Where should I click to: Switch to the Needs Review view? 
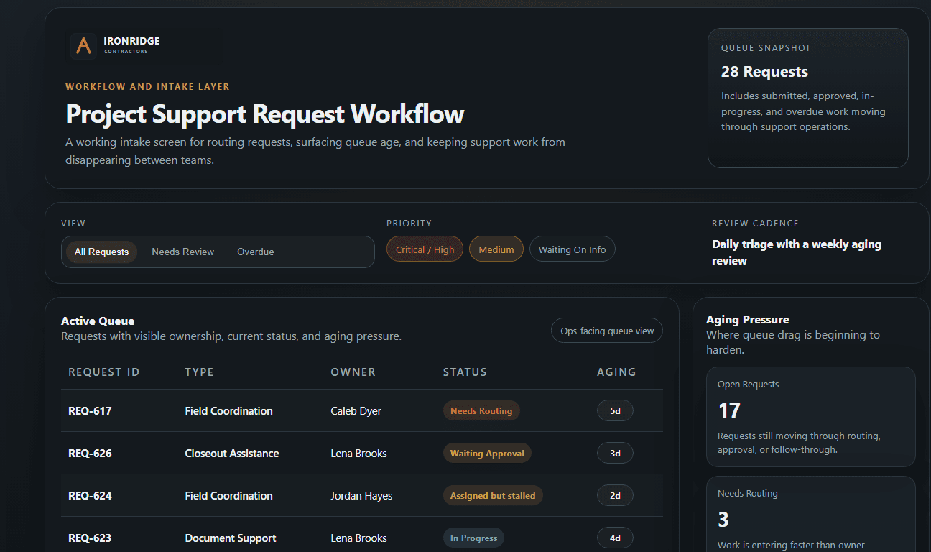182,252
